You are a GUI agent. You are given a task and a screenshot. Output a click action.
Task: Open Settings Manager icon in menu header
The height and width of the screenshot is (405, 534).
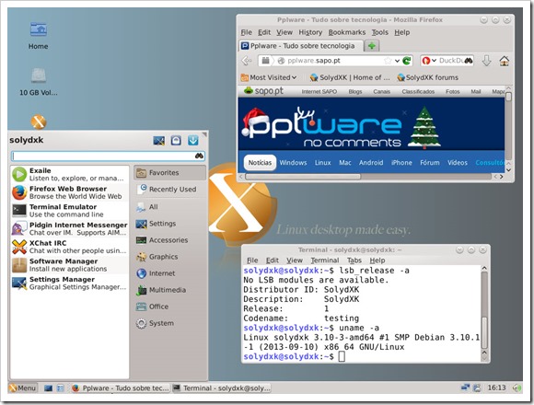click(159, 141)
